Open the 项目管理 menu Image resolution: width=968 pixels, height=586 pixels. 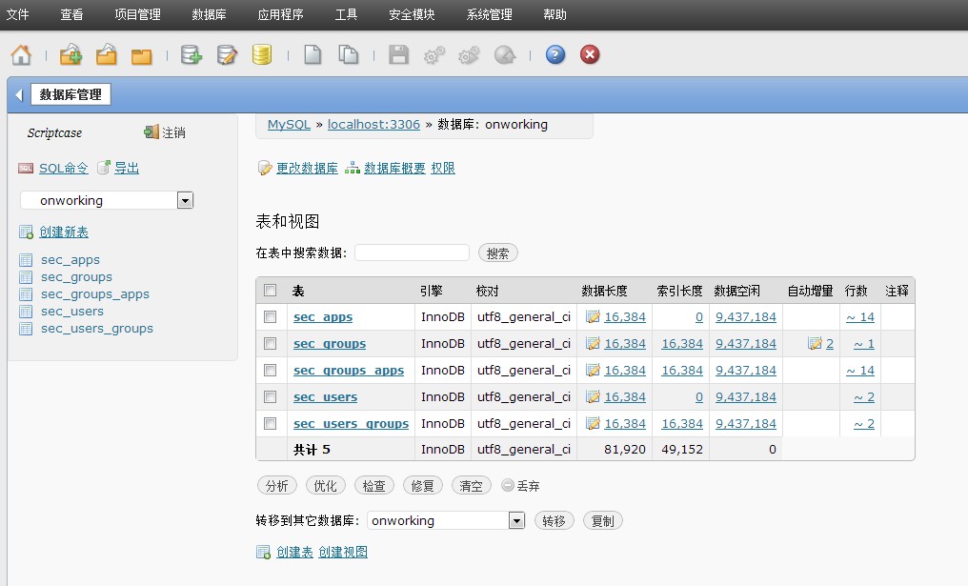(137, 14)
